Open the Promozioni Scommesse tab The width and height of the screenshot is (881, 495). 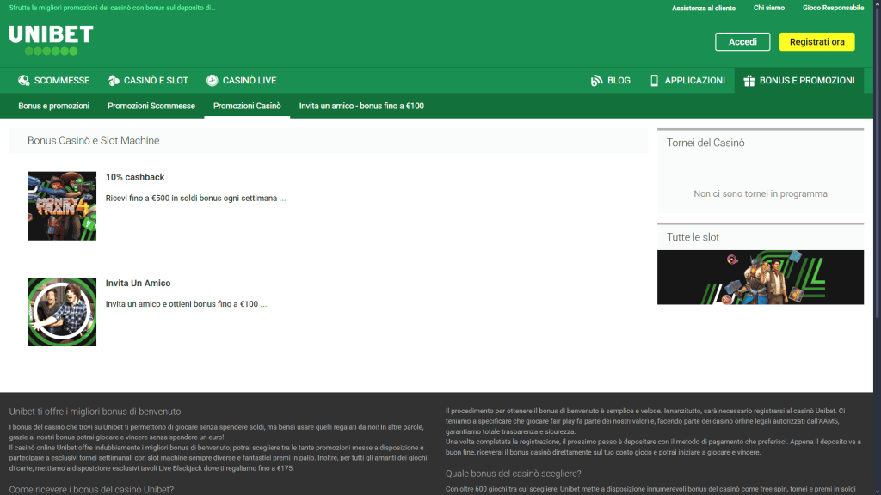pyautogui.click(x=151, y=107)
